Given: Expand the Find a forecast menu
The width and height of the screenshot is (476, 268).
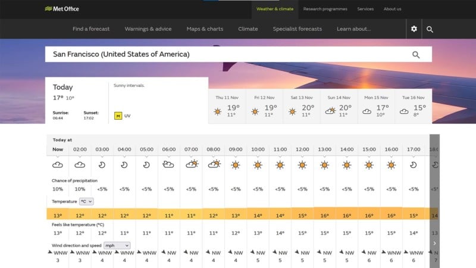Looking at the screenshot, I should pyautogui.click(x=91, y=29).
